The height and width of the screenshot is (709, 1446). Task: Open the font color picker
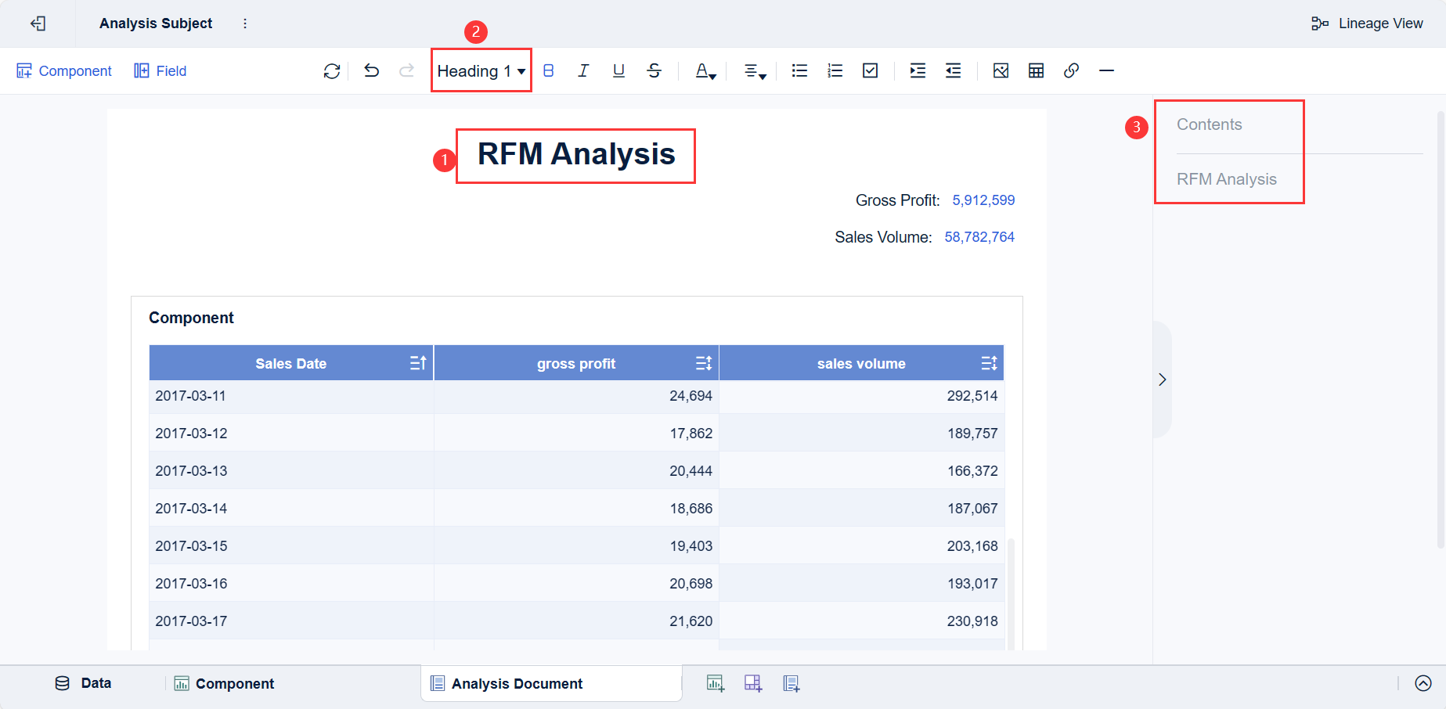[x=705, y=71]
